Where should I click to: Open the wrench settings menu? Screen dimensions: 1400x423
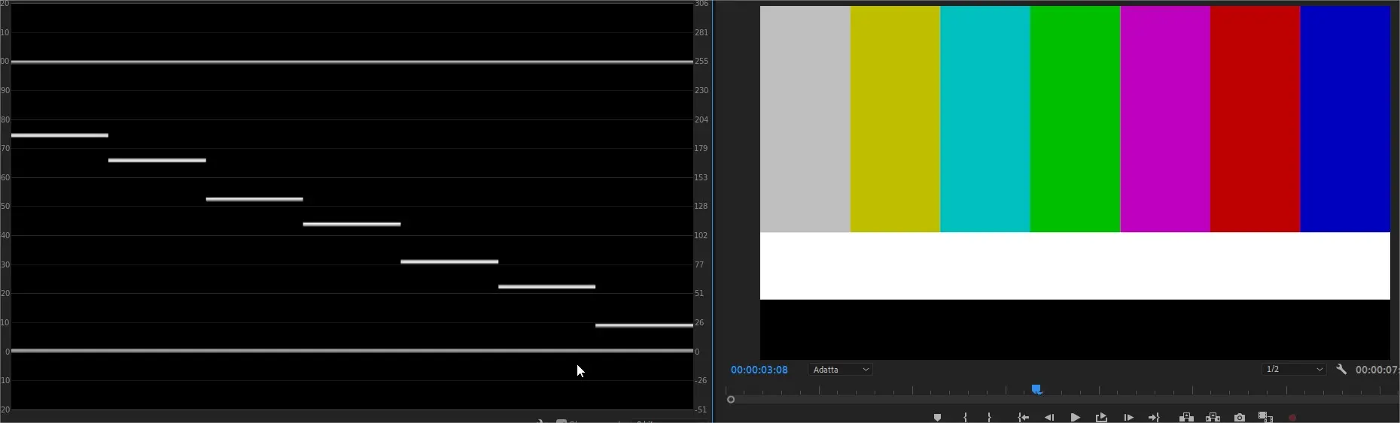[1341, 369]
